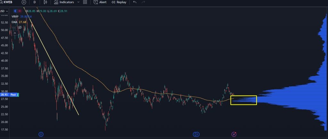
Task: Click the purple lightning event marker
Action: 234,134
